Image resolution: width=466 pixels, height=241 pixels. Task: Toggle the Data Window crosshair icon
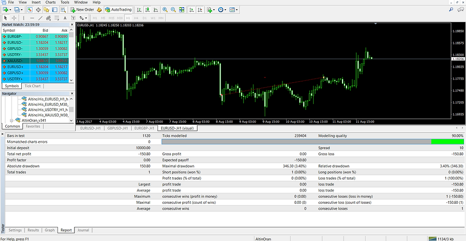click(38, 10)
